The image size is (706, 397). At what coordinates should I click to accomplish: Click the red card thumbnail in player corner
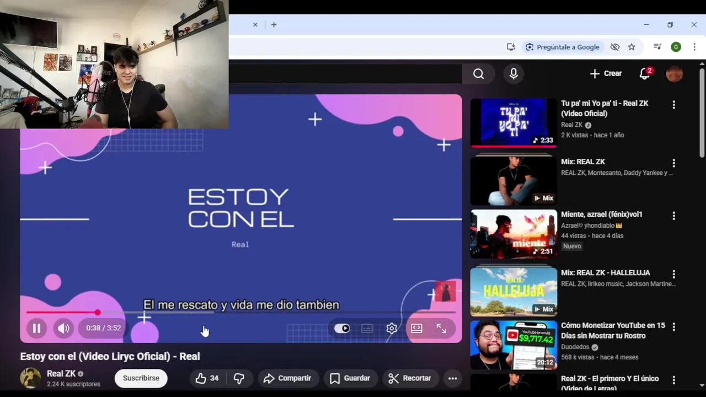[x=445, y=291]
